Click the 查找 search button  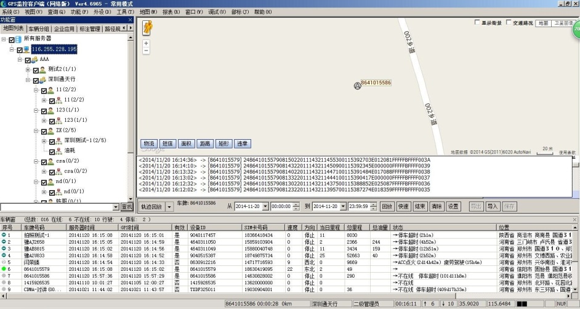tap(127, 207)
